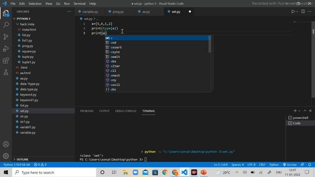The image size is (315, 177).
Task: Open Task View on the taskbar
Action: point(114,173)
